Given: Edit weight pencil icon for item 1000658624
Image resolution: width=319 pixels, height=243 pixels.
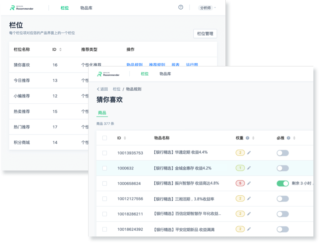Looking at the screenshot, I should tap(249, 183).
